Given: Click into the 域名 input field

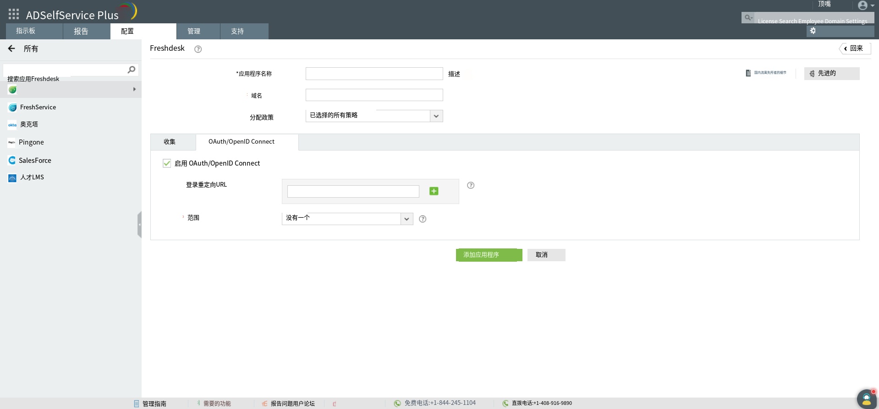Looking at the screenshot, I should click(x=374, y=95).
